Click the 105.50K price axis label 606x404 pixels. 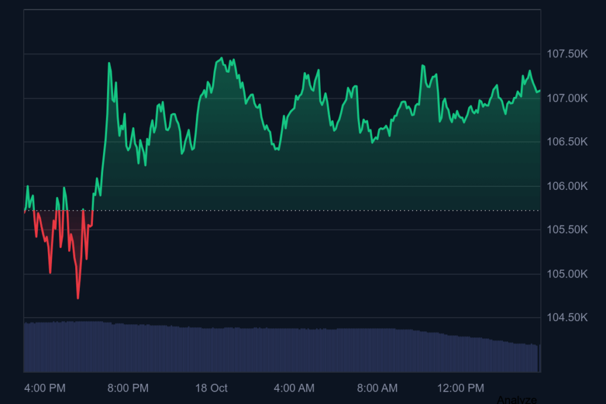click(566, 230)
